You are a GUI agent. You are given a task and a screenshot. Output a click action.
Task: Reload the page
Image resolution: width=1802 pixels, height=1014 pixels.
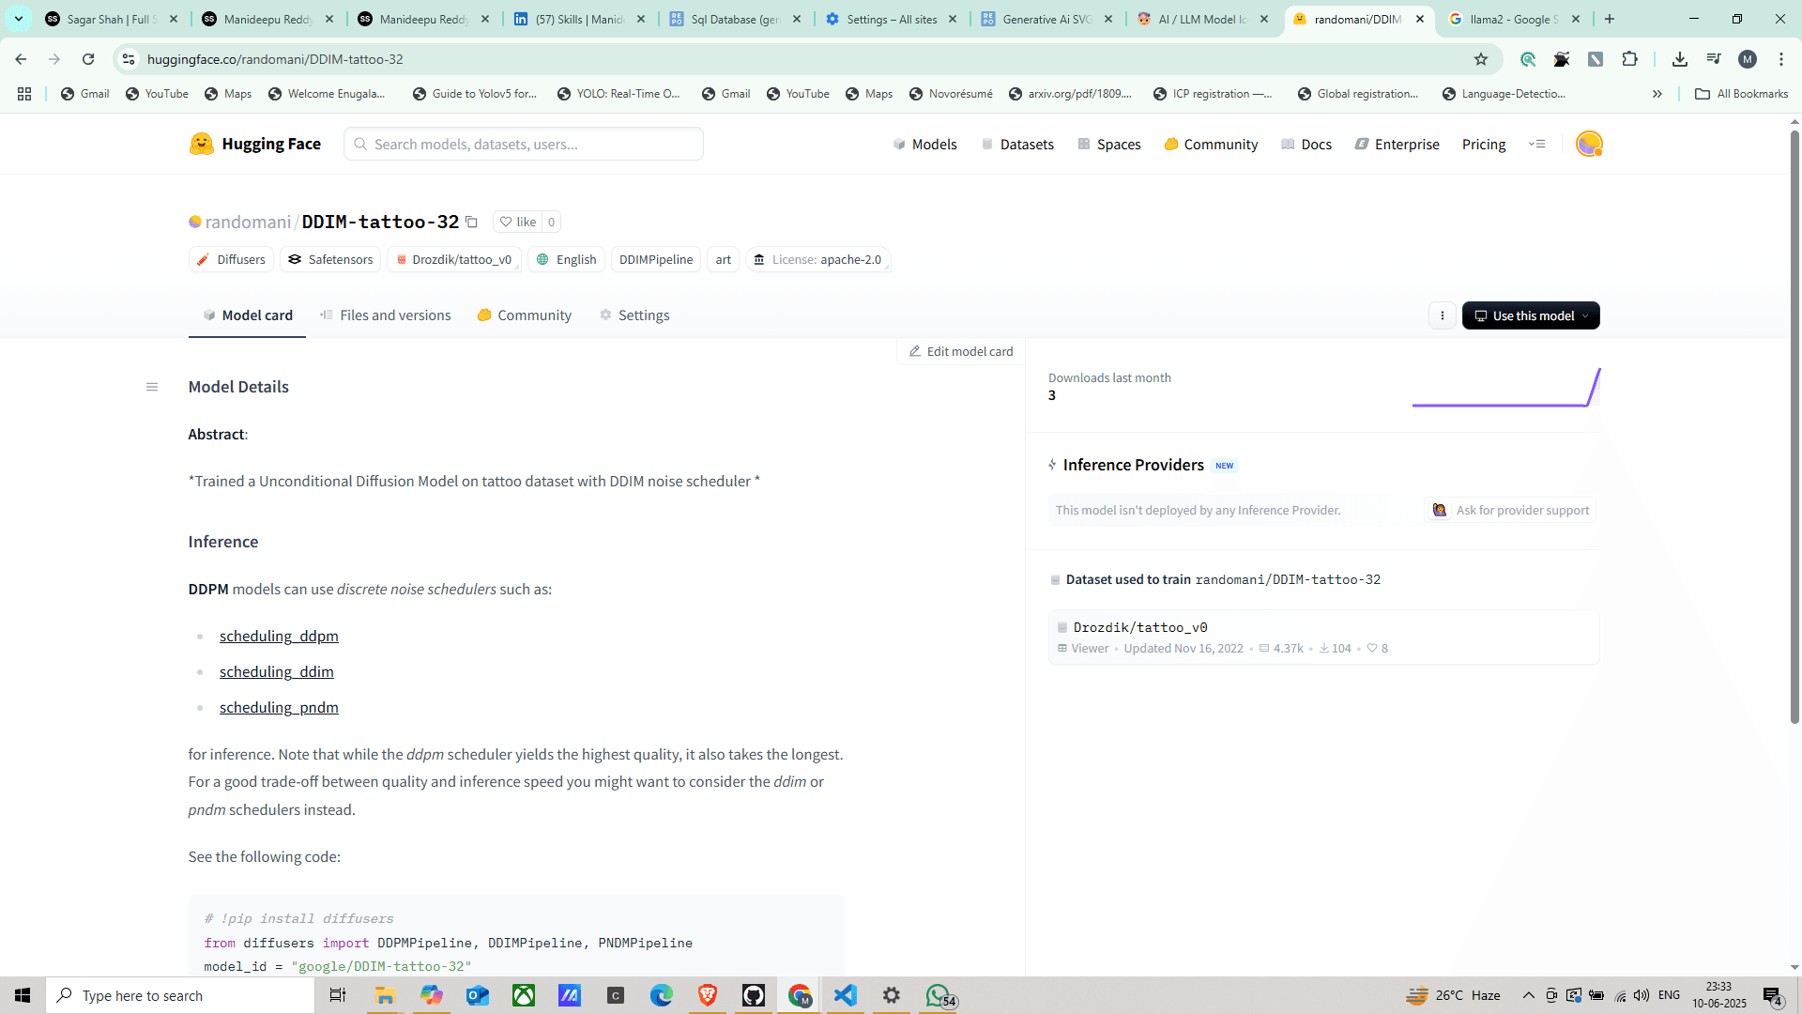[x=88, y=59]
